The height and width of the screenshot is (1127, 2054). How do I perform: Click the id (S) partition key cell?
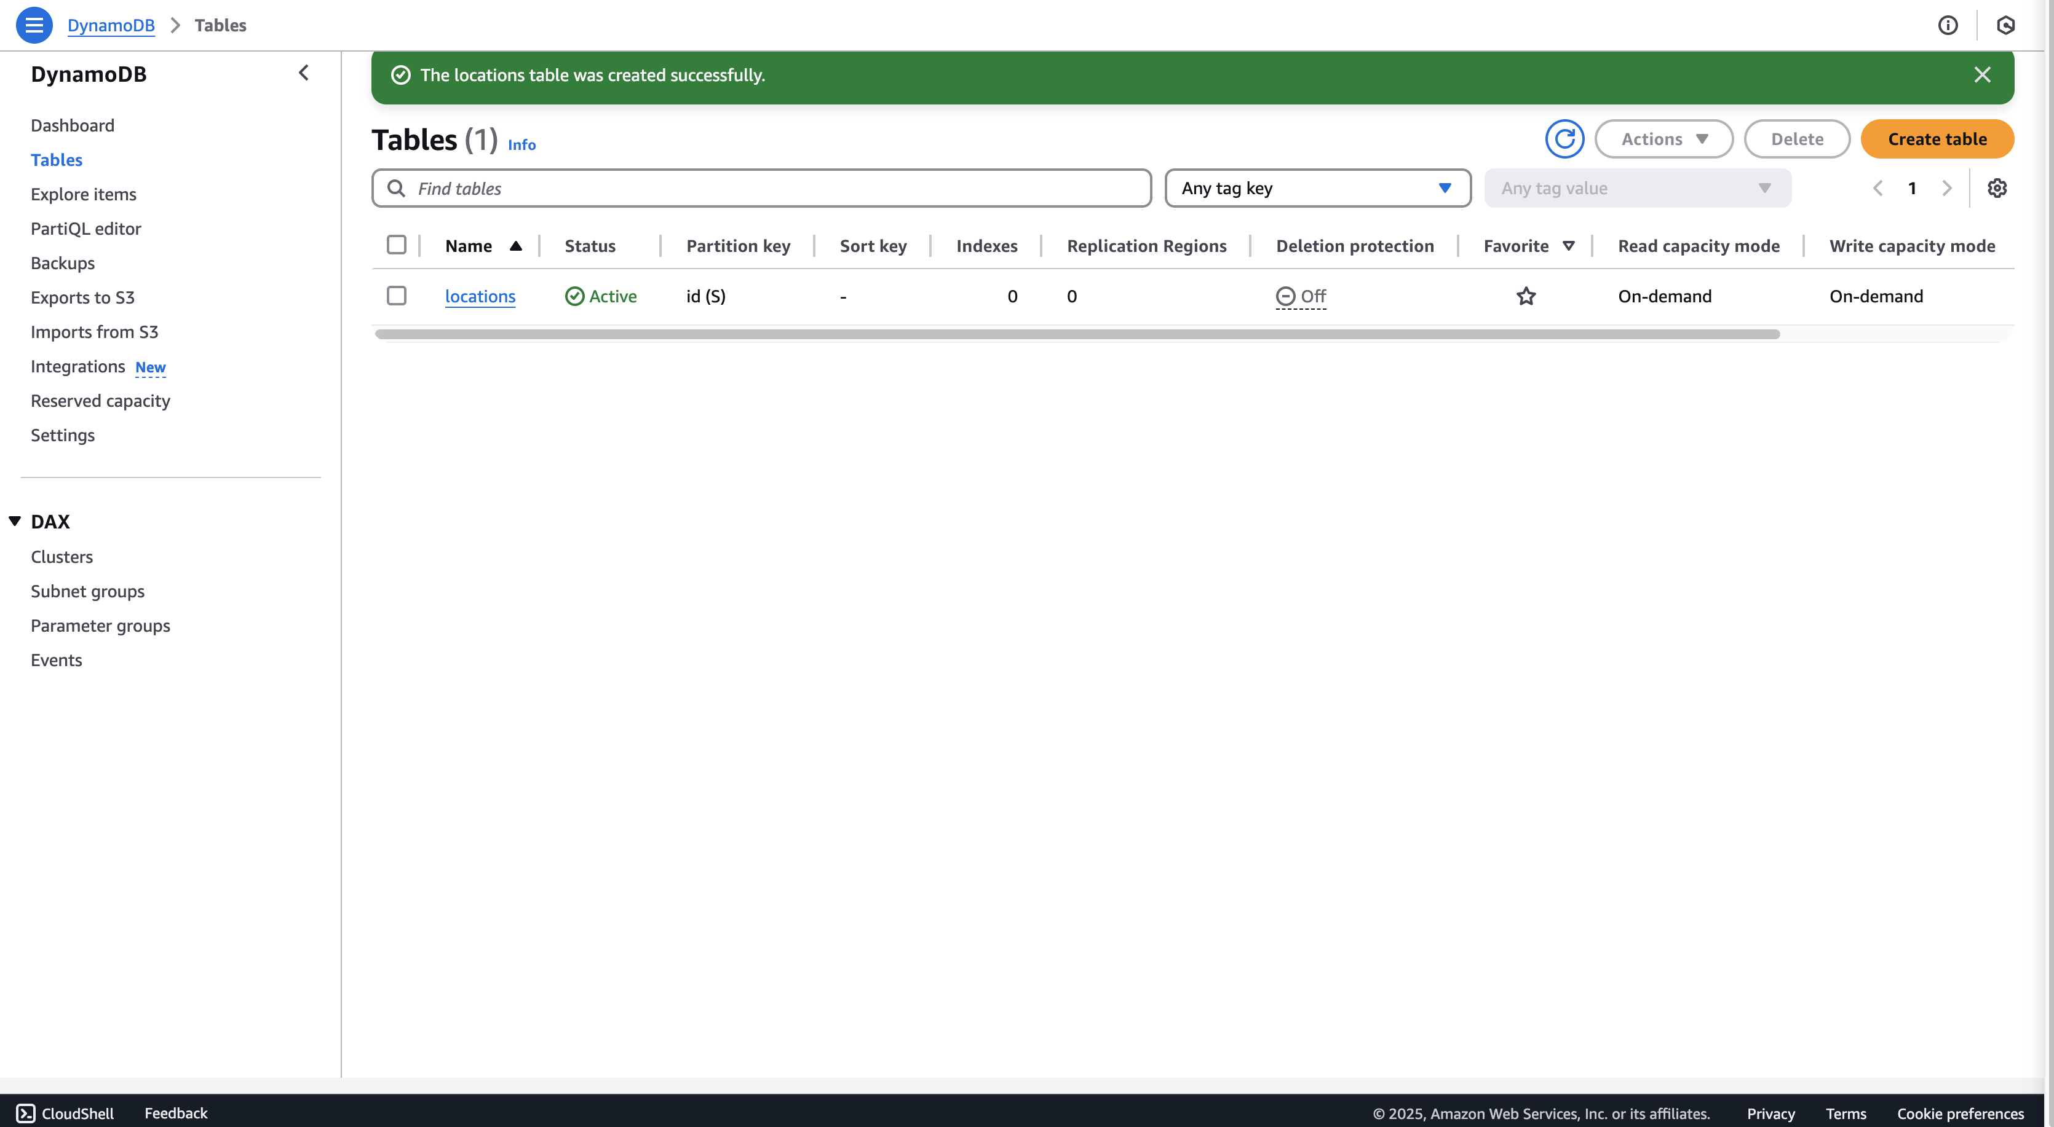coord(705,296)
